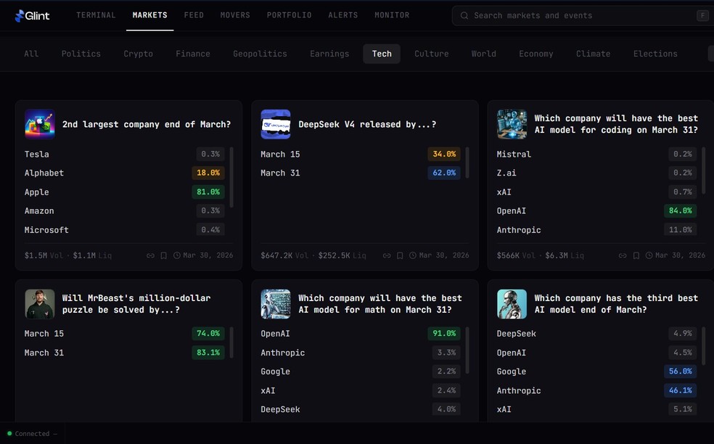Click March 31 83.1% MrBeast odds
Viewport: 714px width, 444px height.
pos(208,353)
